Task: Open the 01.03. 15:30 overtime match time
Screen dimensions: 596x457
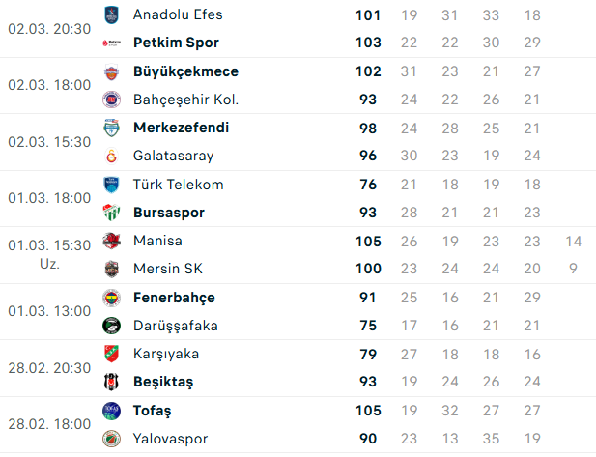Action: pos(48,254)
